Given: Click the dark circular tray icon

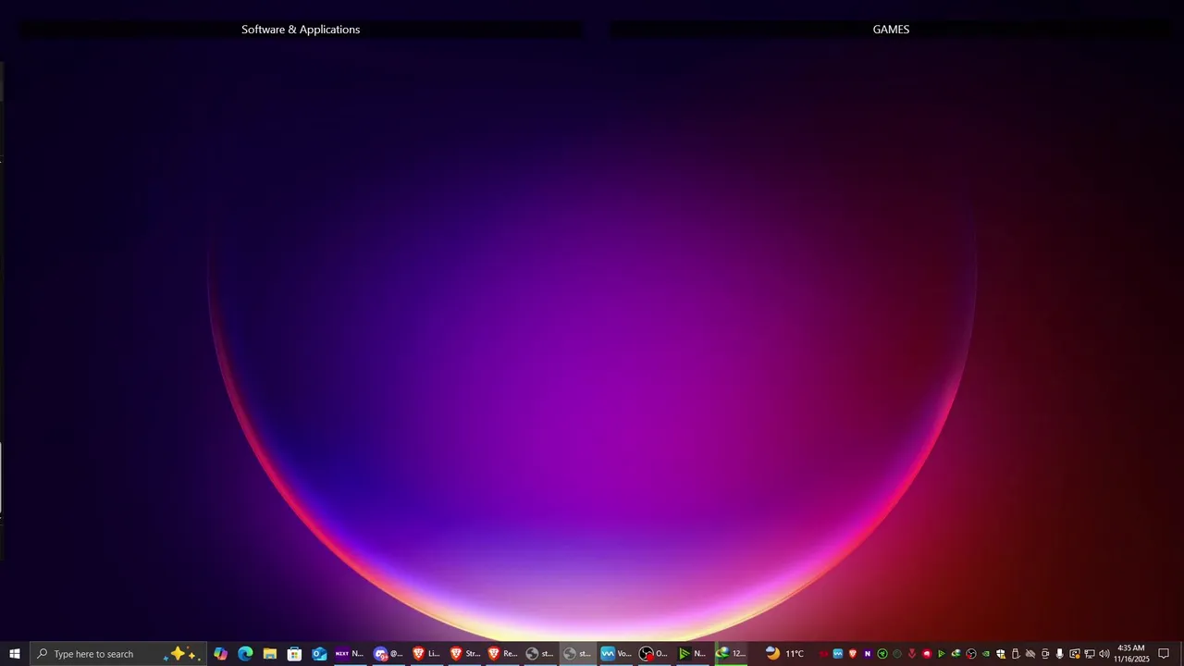Looking at the screenshot, I should point(897,654).
